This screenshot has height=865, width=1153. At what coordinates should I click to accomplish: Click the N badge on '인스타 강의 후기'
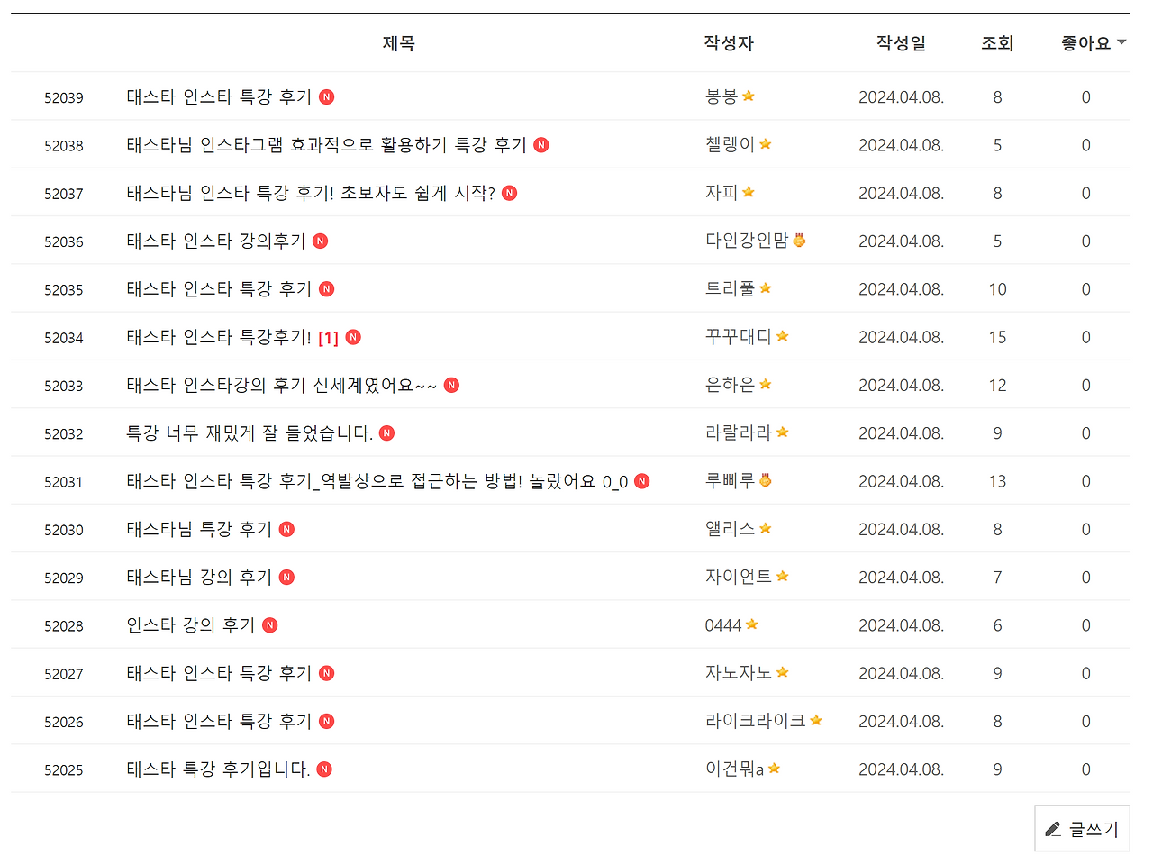[x=268, y=624]
